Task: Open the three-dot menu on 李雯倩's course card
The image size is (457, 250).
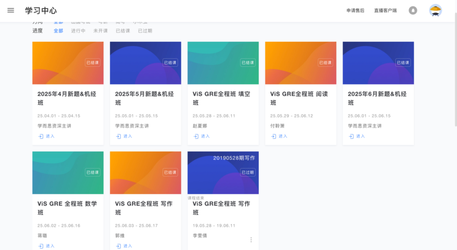Action: click(x=251, y=239)
